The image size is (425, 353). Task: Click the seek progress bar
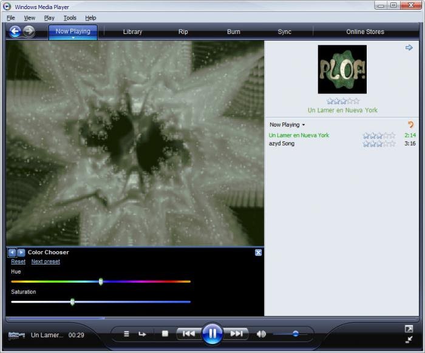pos(212,318)
